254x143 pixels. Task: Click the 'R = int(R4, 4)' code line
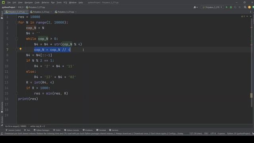tap(40, 83)
